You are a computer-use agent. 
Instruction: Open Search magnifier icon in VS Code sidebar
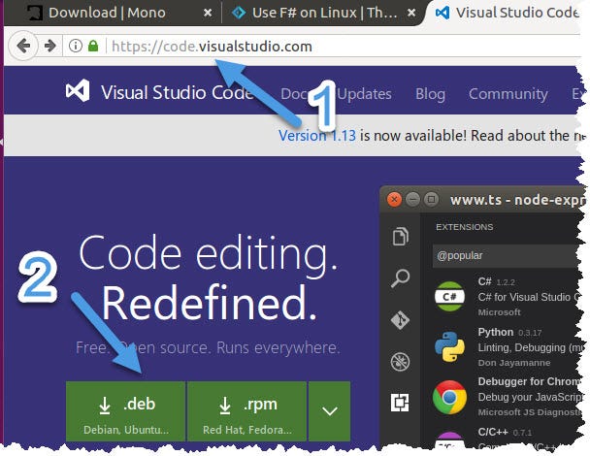click(x=401, y=278)
